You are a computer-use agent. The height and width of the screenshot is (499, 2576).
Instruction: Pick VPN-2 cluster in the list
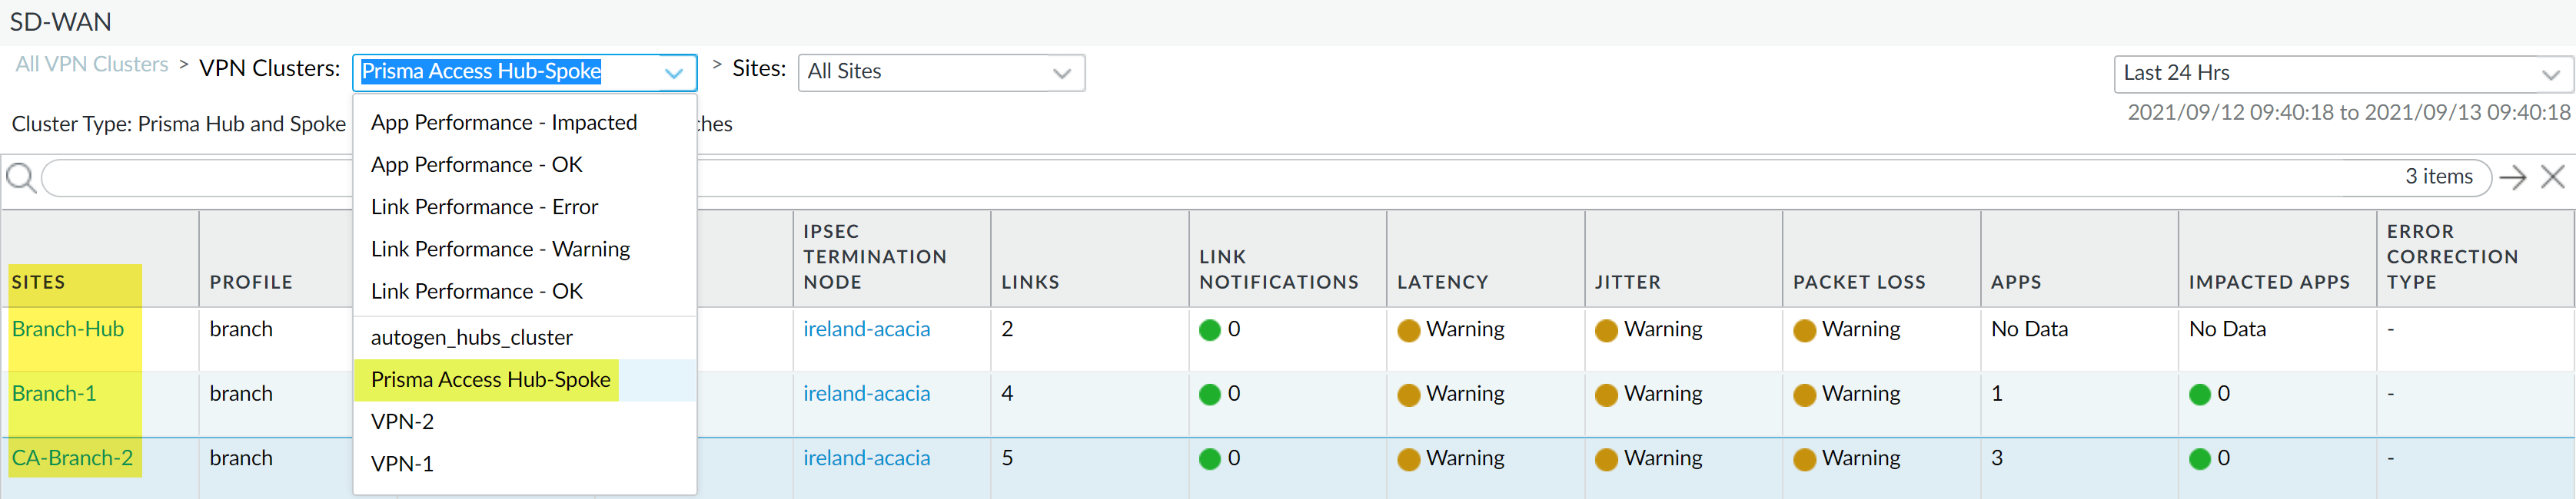[402, 422]
